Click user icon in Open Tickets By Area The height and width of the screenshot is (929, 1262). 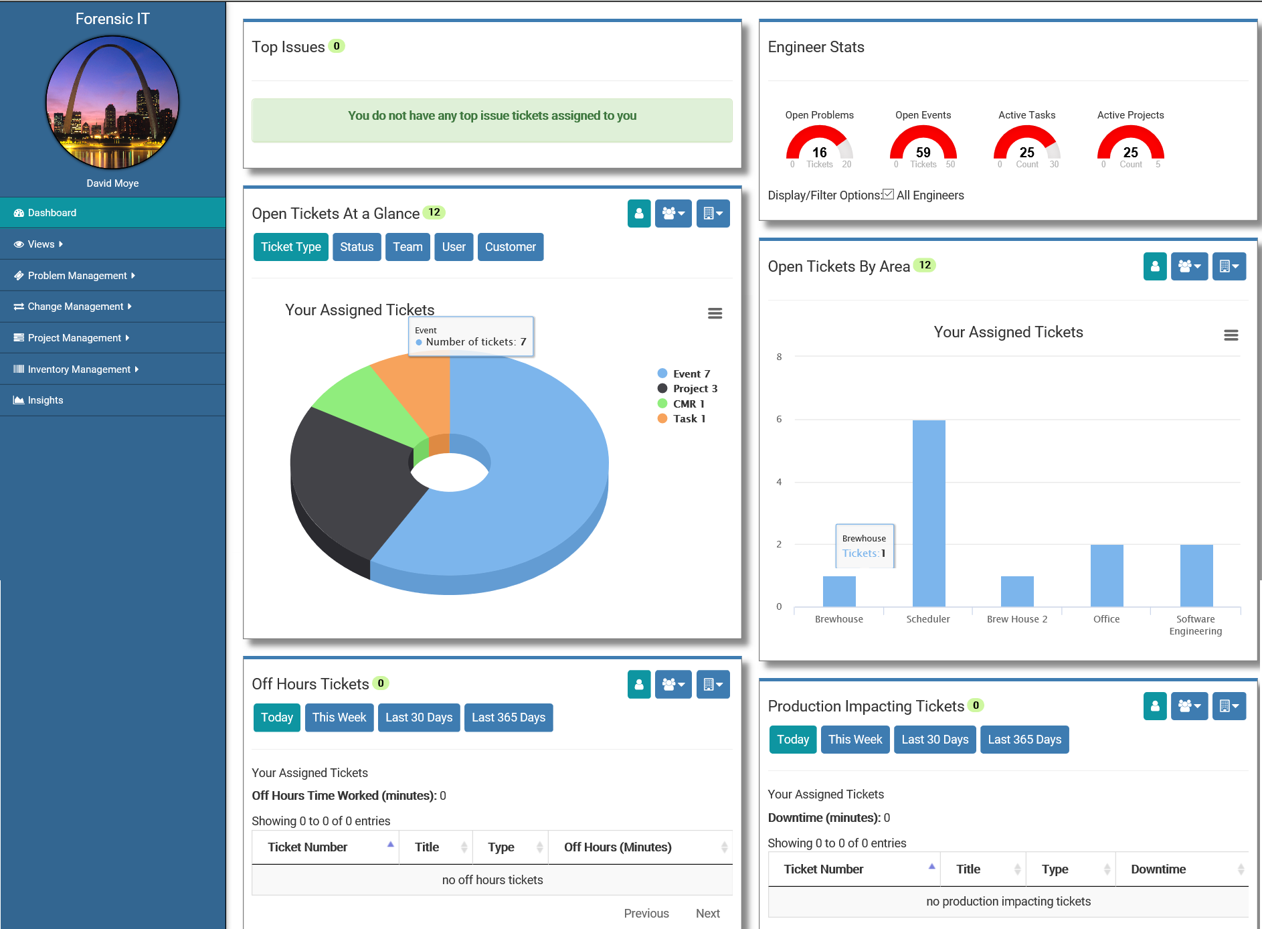1154,266
